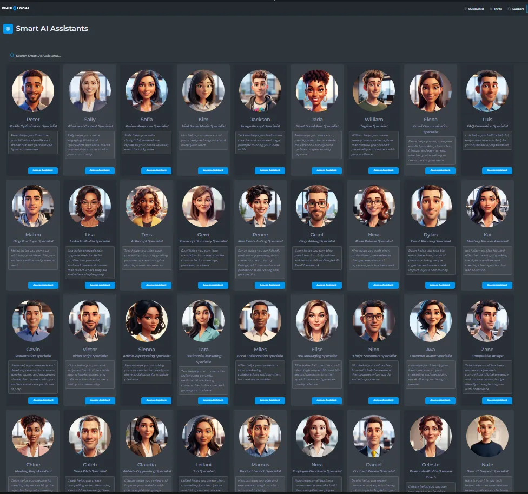The height and width of the screenshot is (494, 528).
Task: Open Tara's Testimonial Marketing assistant button
Action: tap(213, 401)
